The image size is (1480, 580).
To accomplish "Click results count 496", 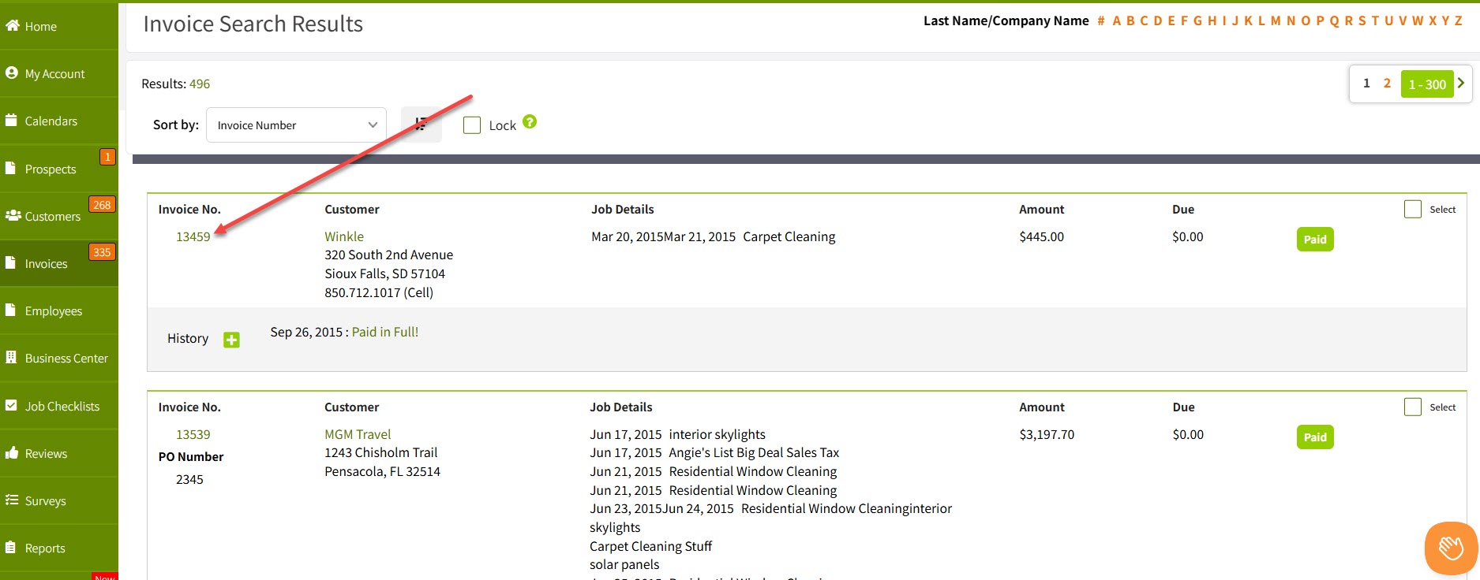I will tap(200, 84).
